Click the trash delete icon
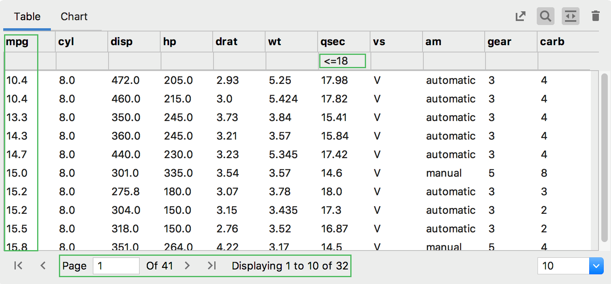611x284 pixels. pyautogui.click(x=595, y=17)
